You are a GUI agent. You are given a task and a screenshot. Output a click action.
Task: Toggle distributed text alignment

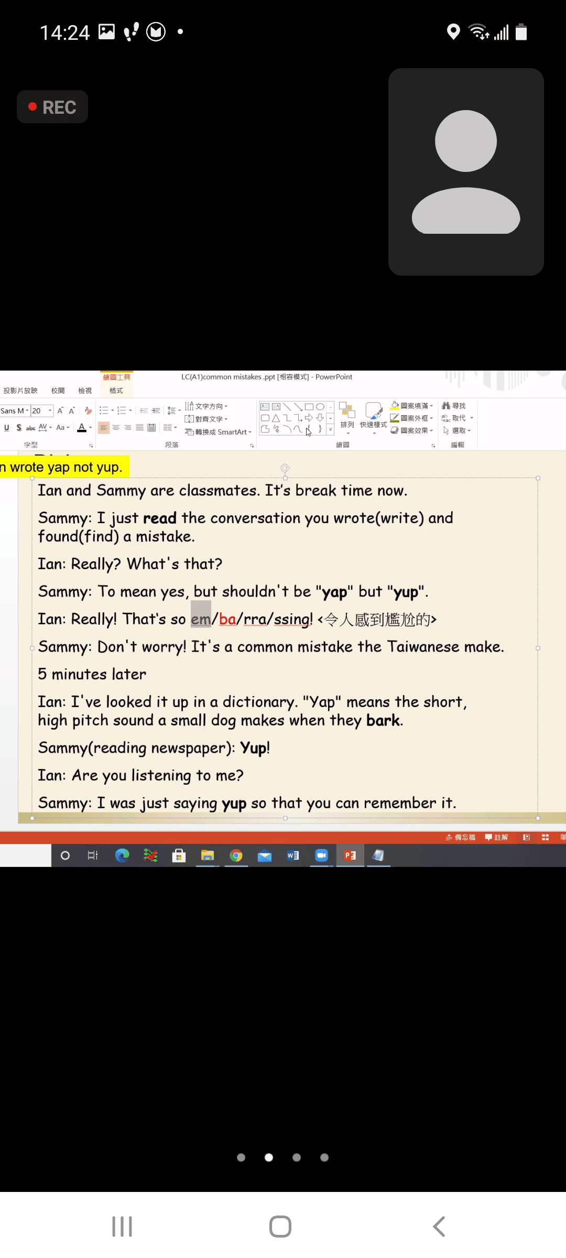[151, 428]
